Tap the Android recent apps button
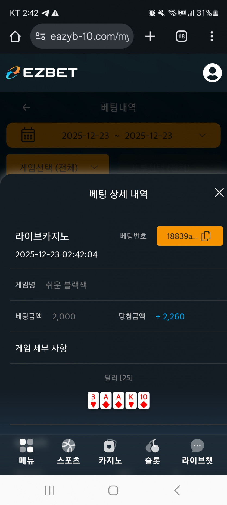 click(50, 491)
